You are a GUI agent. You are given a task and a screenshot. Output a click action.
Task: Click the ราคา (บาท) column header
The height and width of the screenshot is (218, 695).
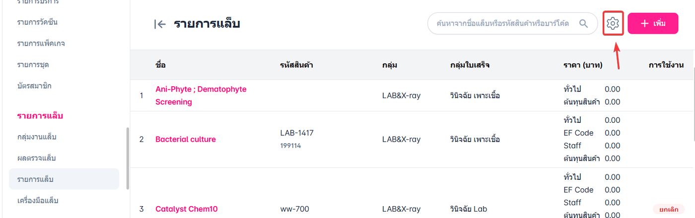click(x=583, y=65)
